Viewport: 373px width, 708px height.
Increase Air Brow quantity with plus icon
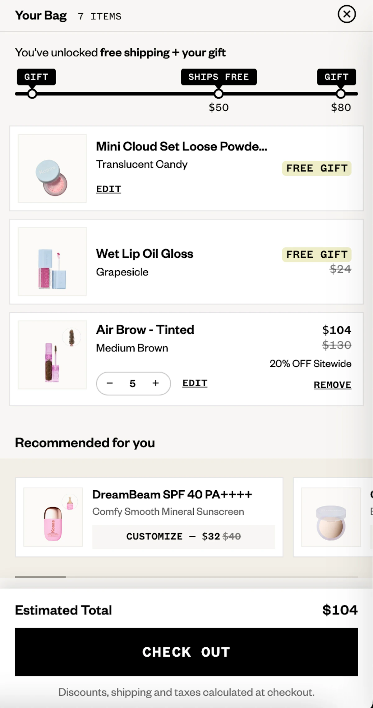coord(156,383)
